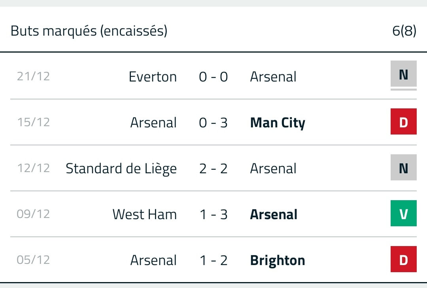The height and width of the screenshot is (288, 427).
Task: Click the 6(8) goals total
Action: click(404, 31)
